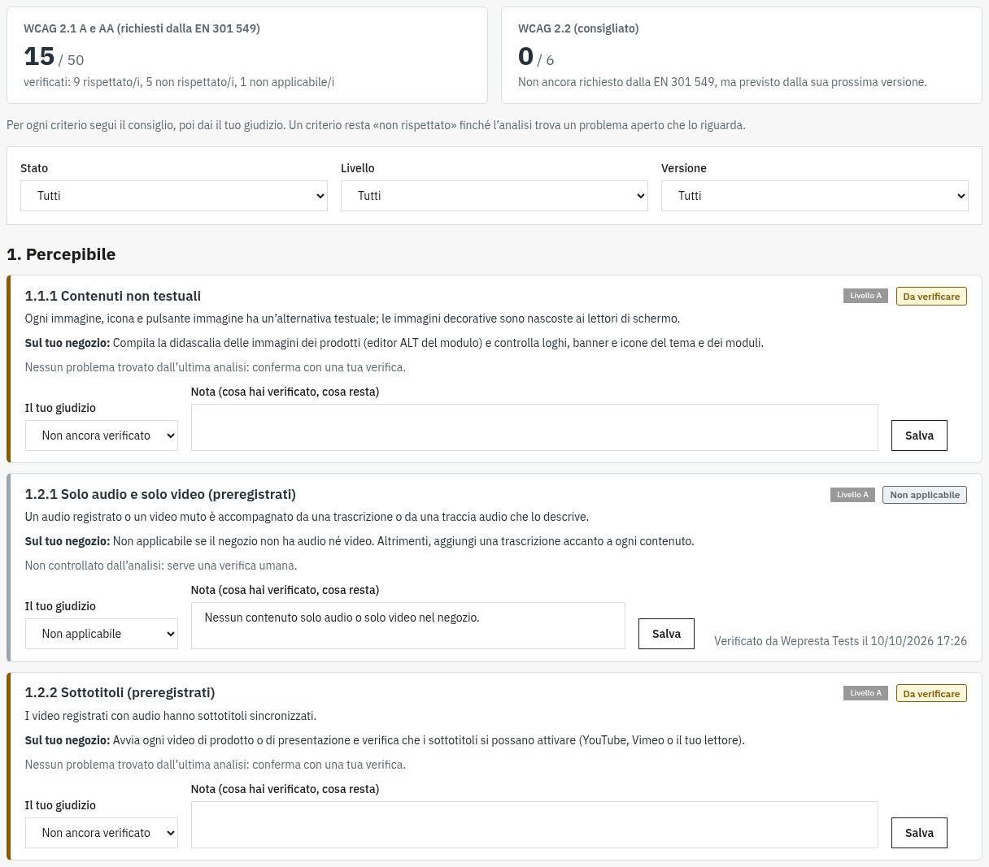Viewport: 989px width, 867px height.
Task: Click the 'Livello A' badge on criterion 1.1.1
Action: (x=865, y=296)
